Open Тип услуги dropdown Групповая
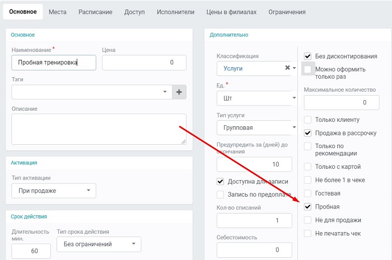The width and height of the screenshot is (392, 260). click(x=256, y=127)
